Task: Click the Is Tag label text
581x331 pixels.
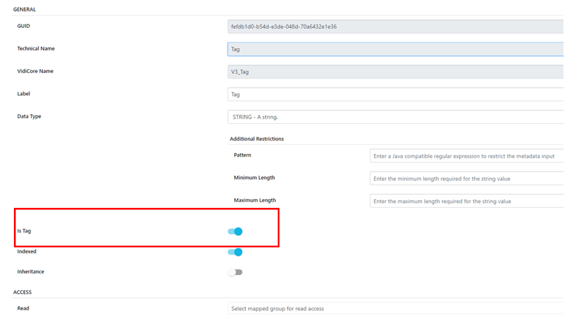Action: click(x=24, y=231)
